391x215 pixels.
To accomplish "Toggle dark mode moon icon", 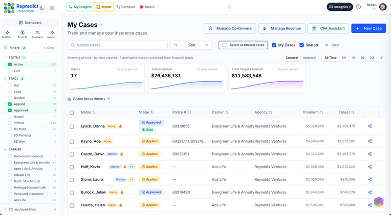I will (x=42, y=8).
